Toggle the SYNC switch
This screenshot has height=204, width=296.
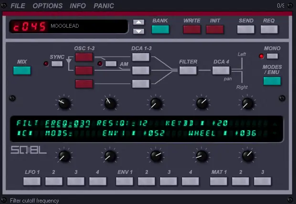57,64
